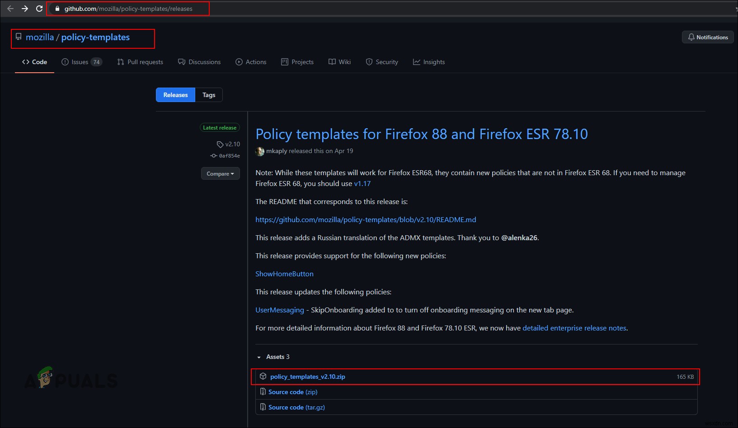The width and height of the screenshot is (738, 428).
Task: Open the UserMessaging policy link
Action: tap(280, 310)
